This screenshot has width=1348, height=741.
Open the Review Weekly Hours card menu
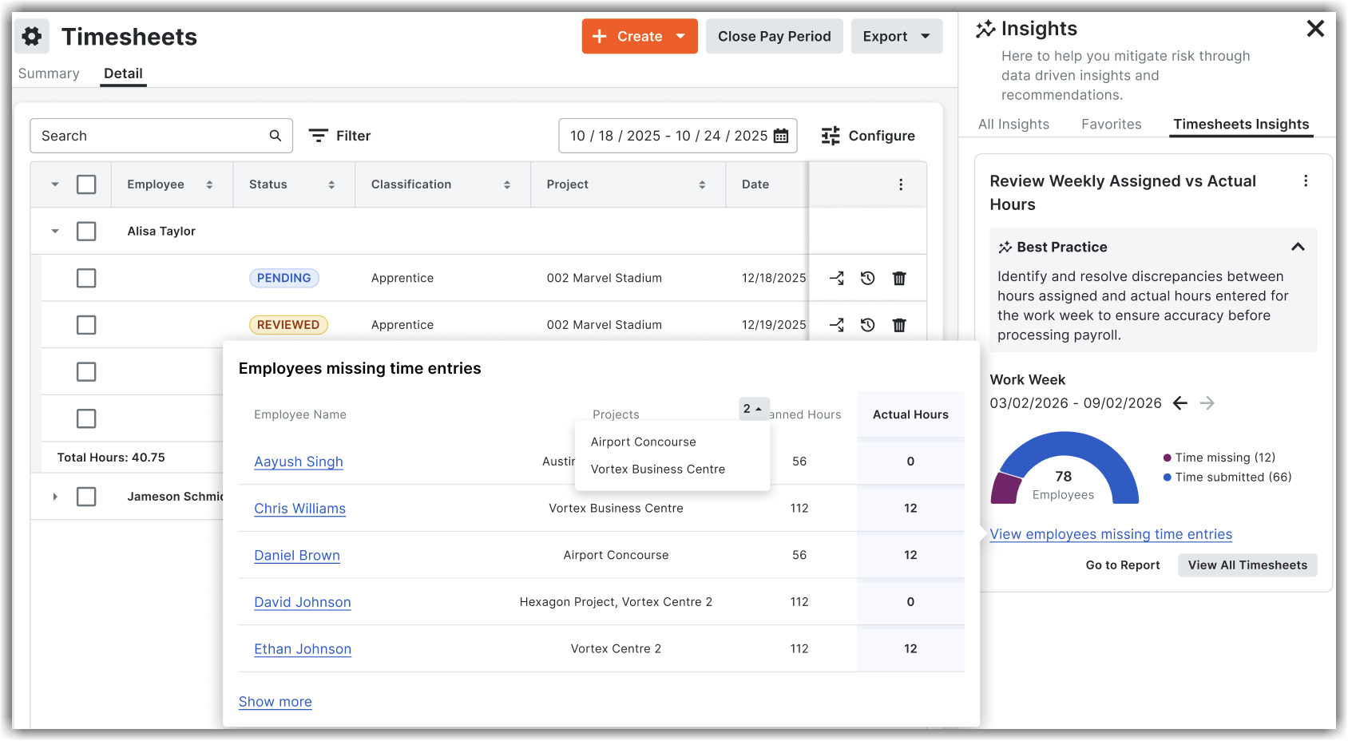pos(1306,180)
